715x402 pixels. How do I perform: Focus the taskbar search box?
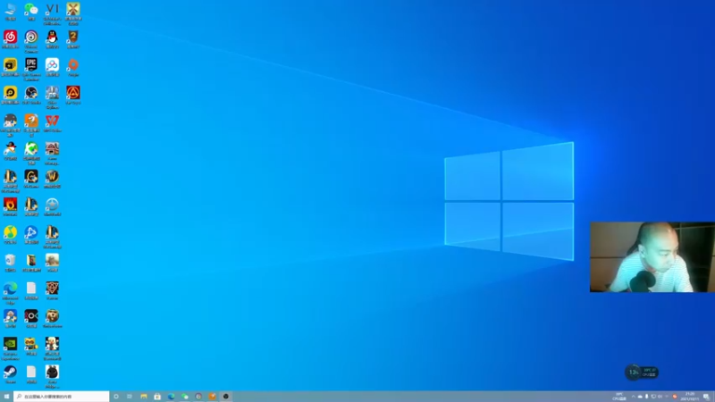pos(62,397)
